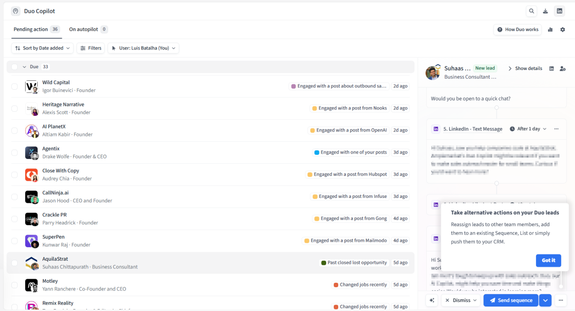Open User: Luis Batalha filter dropdown

[x=143, y=48]
